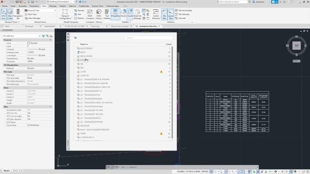310x174 pixels.
Task: Click the Color ByLayer swatch in Properties
Action: tap(29, 43)
